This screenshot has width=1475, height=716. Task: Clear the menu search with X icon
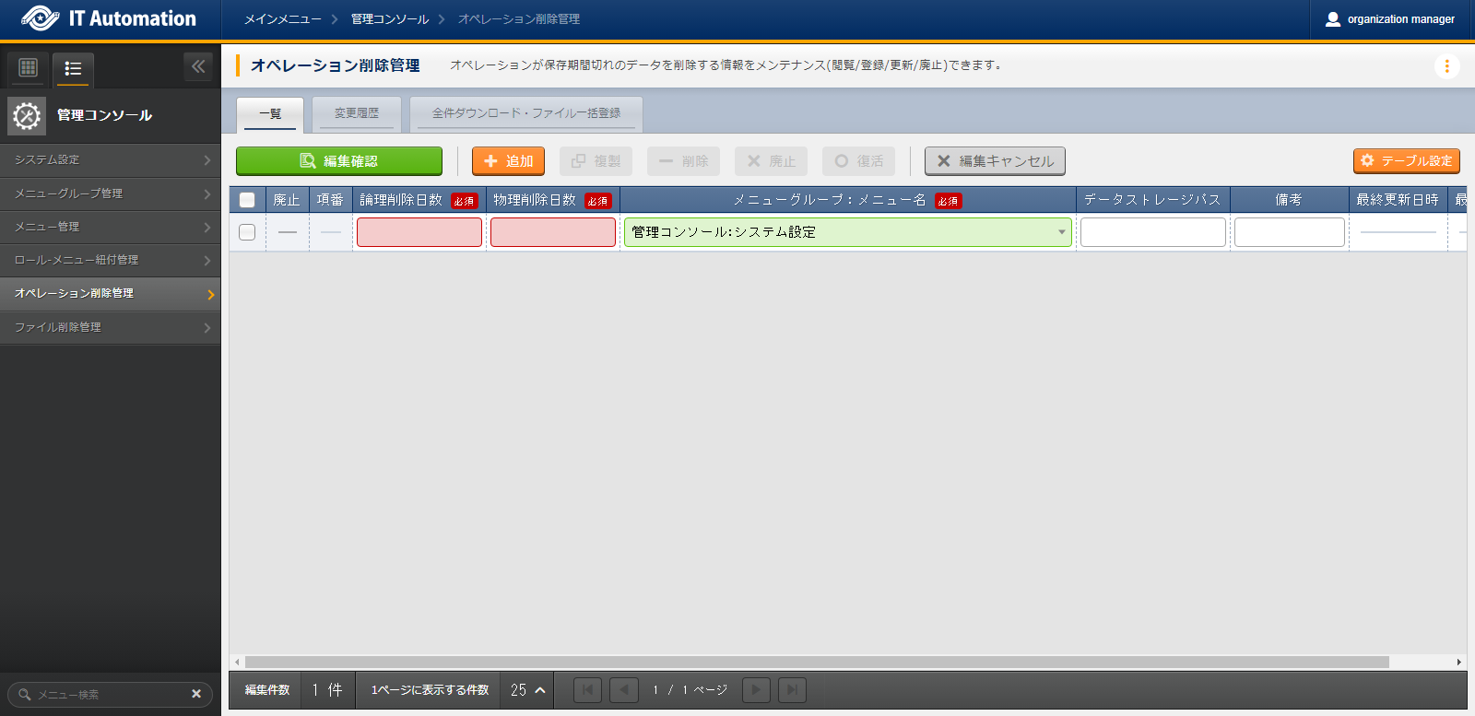196,694
